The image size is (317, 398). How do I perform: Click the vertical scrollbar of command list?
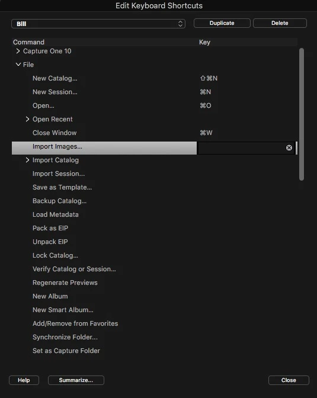pyautogui.click(x=302, y=114)
